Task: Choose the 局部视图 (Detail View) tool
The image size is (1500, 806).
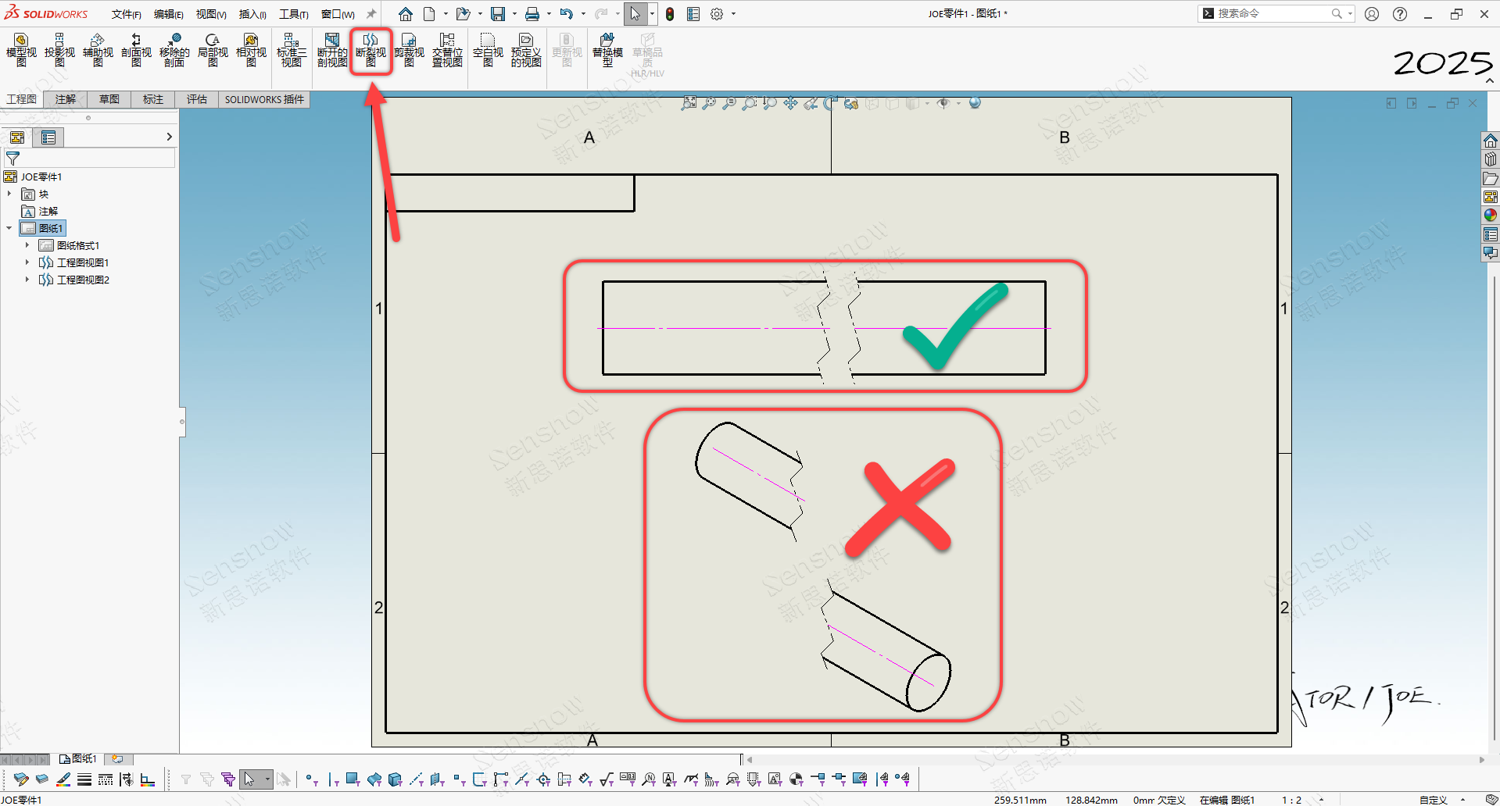Action: (x=213, y=50)
